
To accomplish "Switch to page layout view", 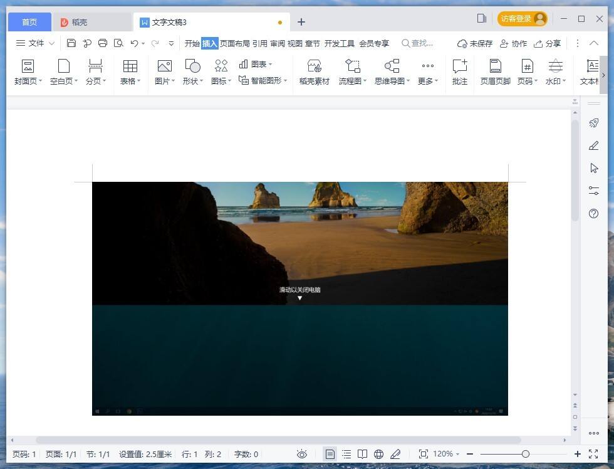I will [x=330, y=454].
